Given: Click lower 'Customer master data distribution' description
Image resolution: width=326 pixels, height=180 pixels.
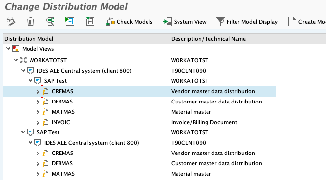Looking at the screenshot, I should coord(216,163).
